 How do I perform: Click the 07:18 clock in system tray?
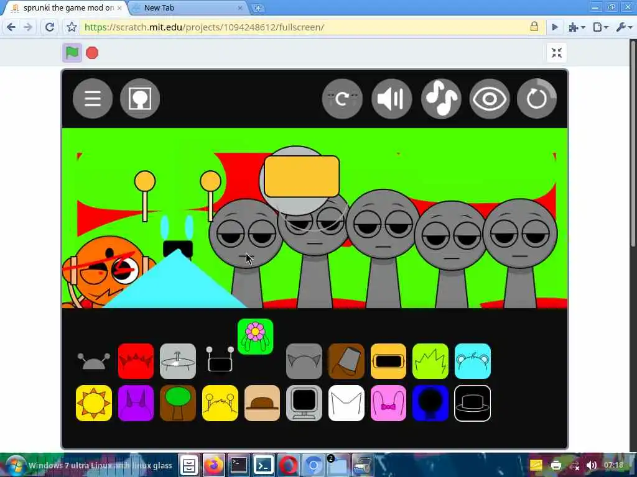613,465
